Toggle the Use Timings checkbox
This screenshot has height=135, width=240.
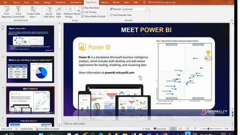pos(83,12)
